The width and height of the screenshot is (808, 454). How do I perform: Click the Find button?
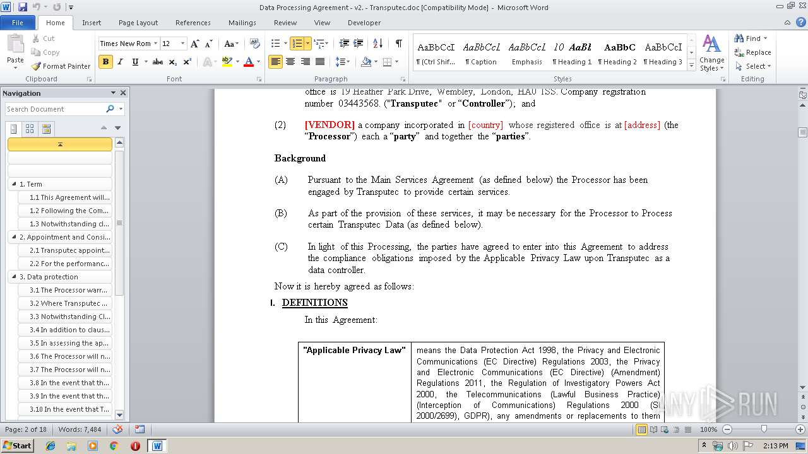(751, 38)
